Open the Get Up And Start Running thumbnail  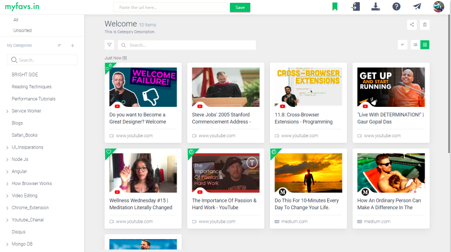(391, 87)
